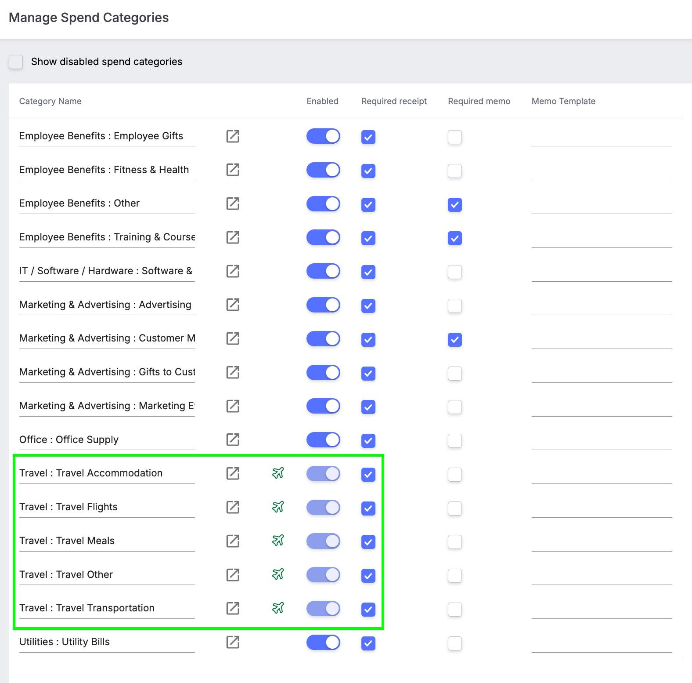Check required memo for Travel Transportation
This screenshot has height=683, width=692.
455,610
